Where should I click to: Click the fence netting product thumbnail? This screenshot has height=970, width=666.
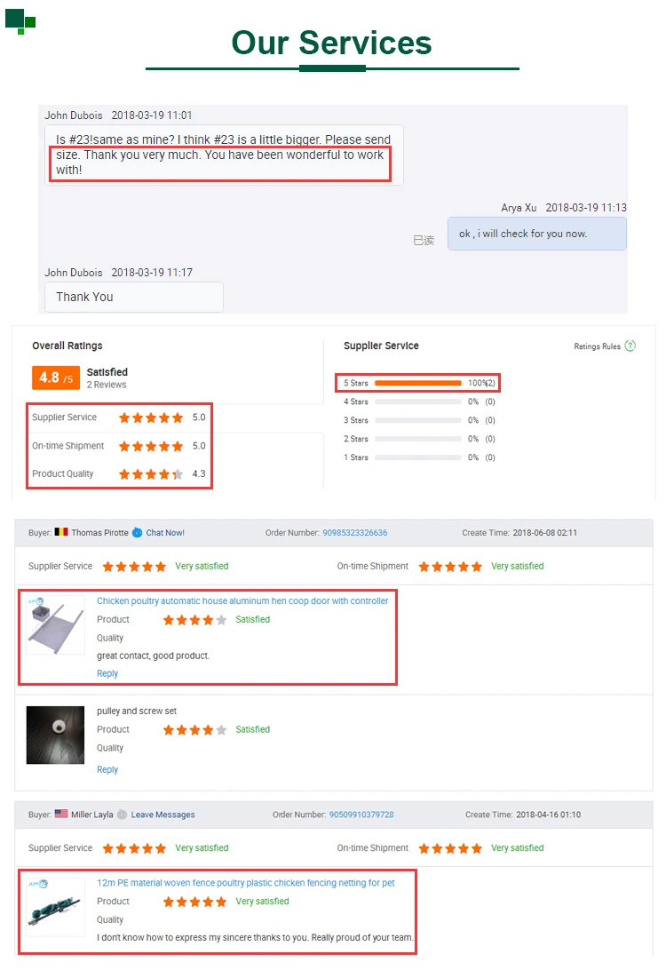(55, 907)
